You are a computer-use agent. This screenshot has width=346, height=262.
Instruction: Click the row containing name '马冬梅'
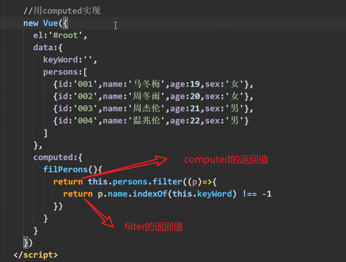(153, 84)
